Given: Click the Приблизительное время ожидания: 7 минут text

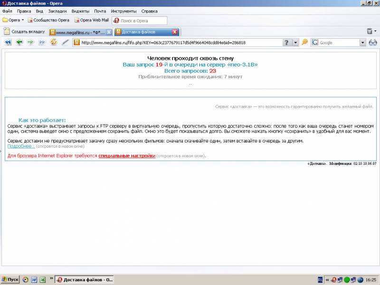Looking at the screenshot, I should 190,76.
